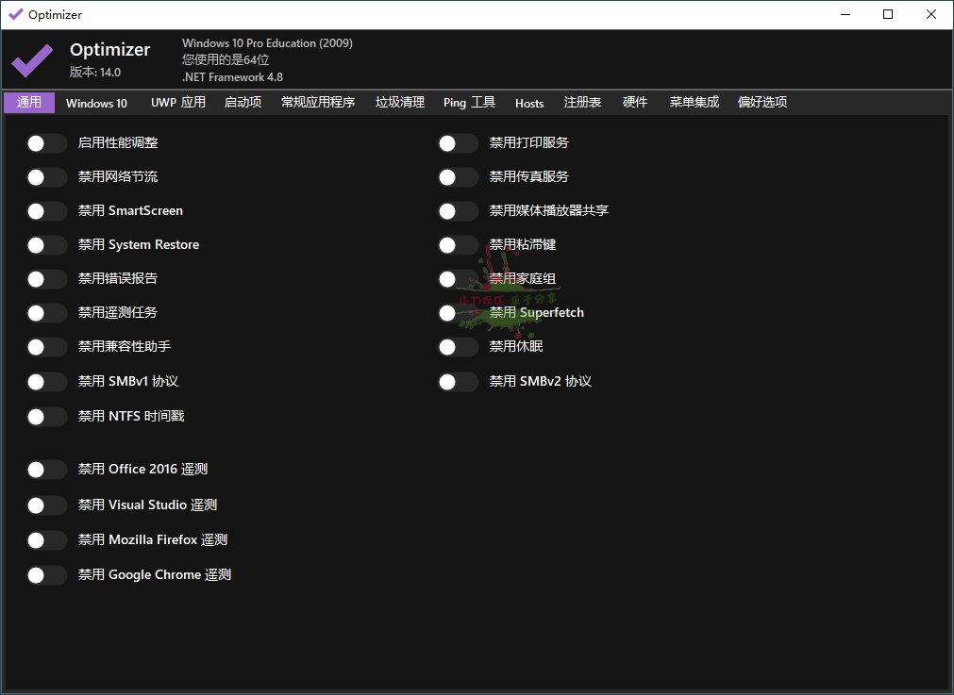Enable 禁用休眠 toggle
The image size is (954, 695).
[x=458, y=347]
